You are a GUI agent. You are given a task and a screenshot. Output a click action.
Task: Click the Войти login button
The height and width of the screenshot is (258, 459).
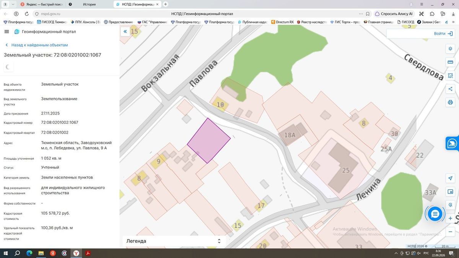[x=444, y=34]
